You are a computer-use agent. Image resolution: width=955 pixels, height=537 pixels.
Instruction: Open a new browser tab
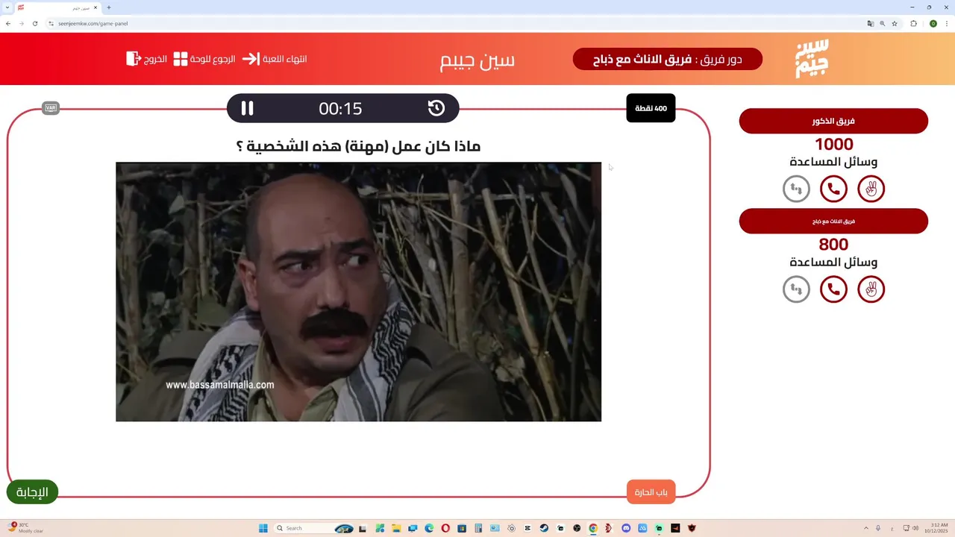click(109, 7)
